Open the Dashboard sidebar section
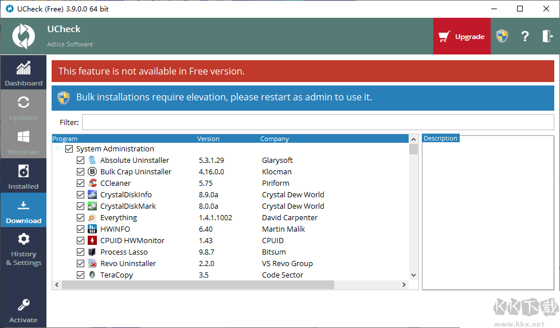Screen dimensions: 560x328 (x=24, y=72)
